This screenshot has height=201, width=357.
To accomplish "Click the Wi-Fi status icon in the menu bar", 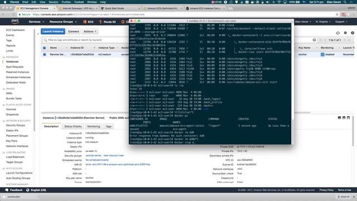I will (279, 2).
